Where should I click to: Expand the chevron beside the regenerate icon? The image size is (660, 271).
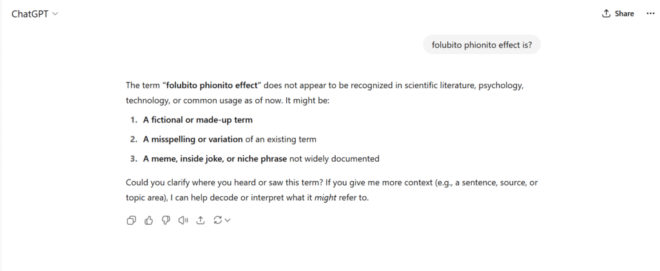tap(228, 220)
